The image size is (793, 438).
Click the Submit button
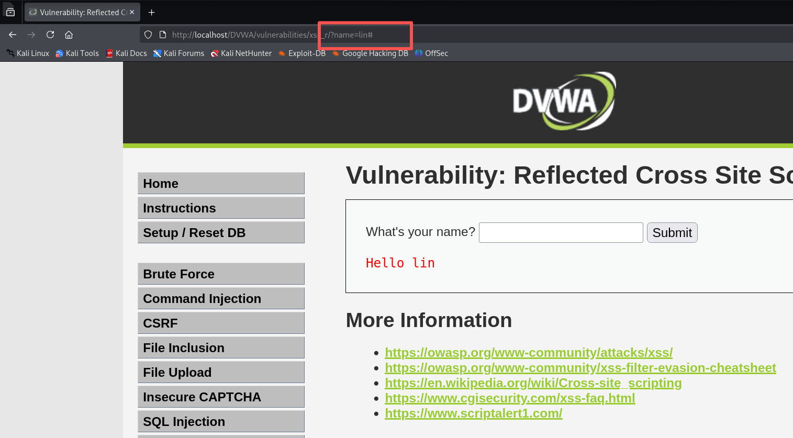click(x=672, y=232)
